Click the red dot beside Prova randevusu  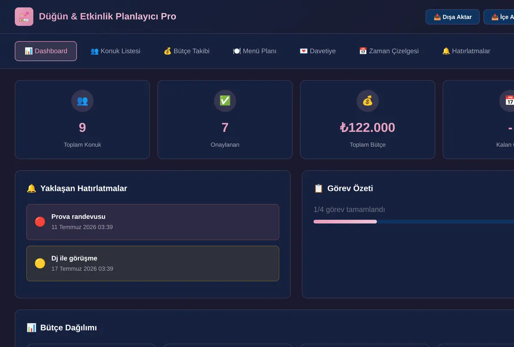click(40, 222)
